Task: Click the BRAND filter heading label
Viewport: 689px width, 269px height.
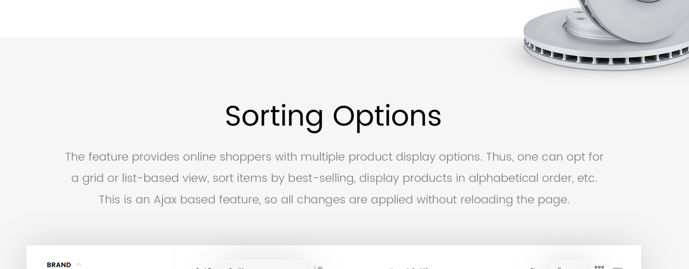Action: coord(59,265)
